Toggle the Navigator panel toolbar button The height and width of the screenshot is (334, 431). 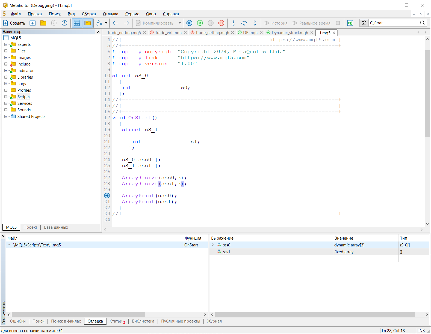87,23
